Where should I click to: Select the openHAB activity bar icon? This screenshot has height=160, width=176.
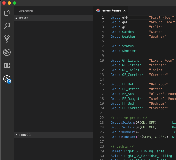tap(7, 79)
